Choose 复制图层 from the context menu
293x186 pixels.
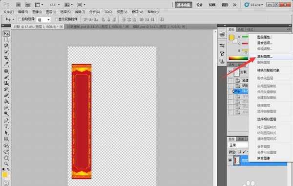pyautogui.click(x=265, y=57)
